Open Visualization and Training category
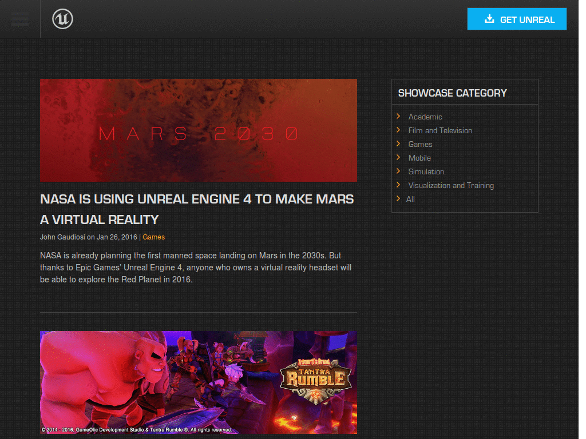586x439 pixels. (451, 186)
